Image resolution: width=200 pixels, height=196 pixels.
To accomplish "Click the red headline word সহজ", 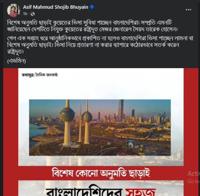I will pos(141,192).
